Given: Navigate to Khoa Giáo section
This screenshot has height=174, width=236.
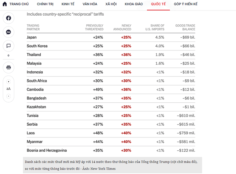Looking at the screenshot, I should 134,4.
